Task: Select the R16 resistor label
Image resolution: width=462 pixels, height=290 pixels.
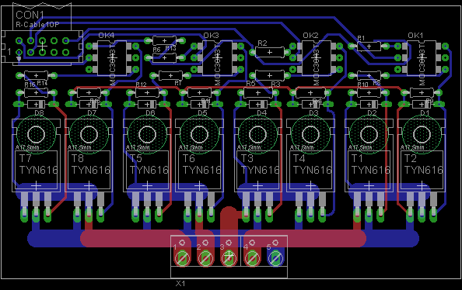Action: (x=30, y=85)
